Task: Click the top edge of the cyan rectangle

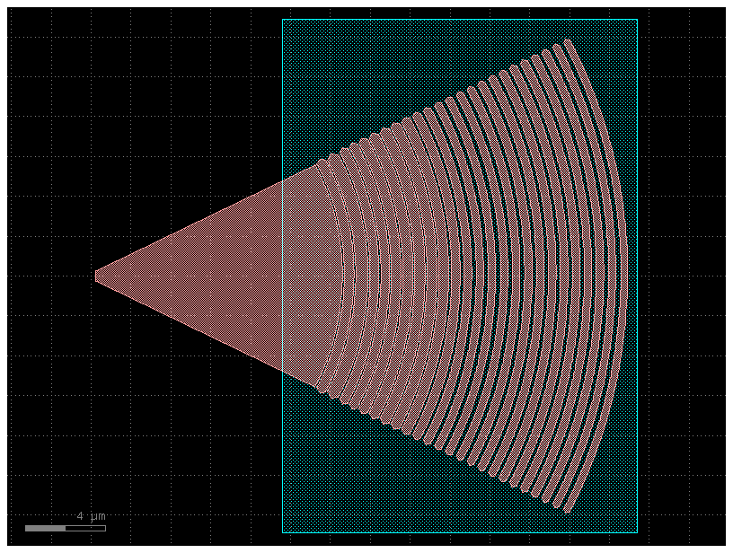Action: [449, 18]
